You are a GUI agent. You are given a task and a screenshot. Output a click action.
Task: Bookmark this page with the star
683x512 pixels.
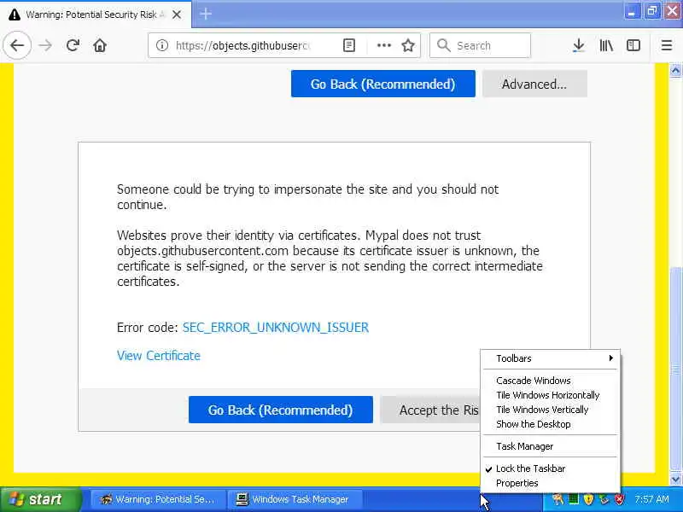(x=408, y=45)
